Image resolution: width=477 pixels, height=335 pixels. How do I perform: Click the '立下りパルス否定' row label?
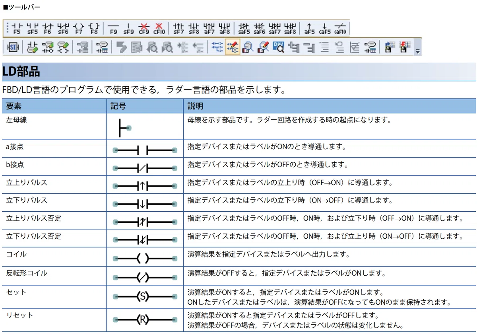coord(34,236)
